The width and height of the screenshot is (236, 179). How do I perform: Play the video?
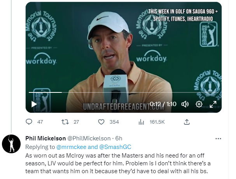[x=34, y=104]
